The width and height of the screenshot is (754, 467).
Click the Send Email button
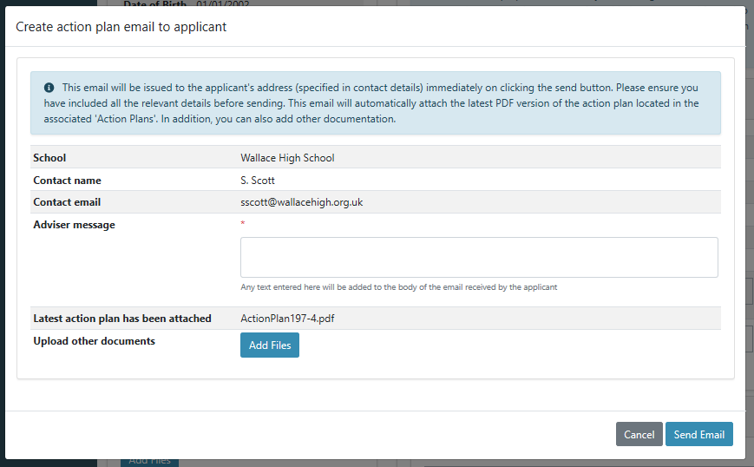(698, 434)
